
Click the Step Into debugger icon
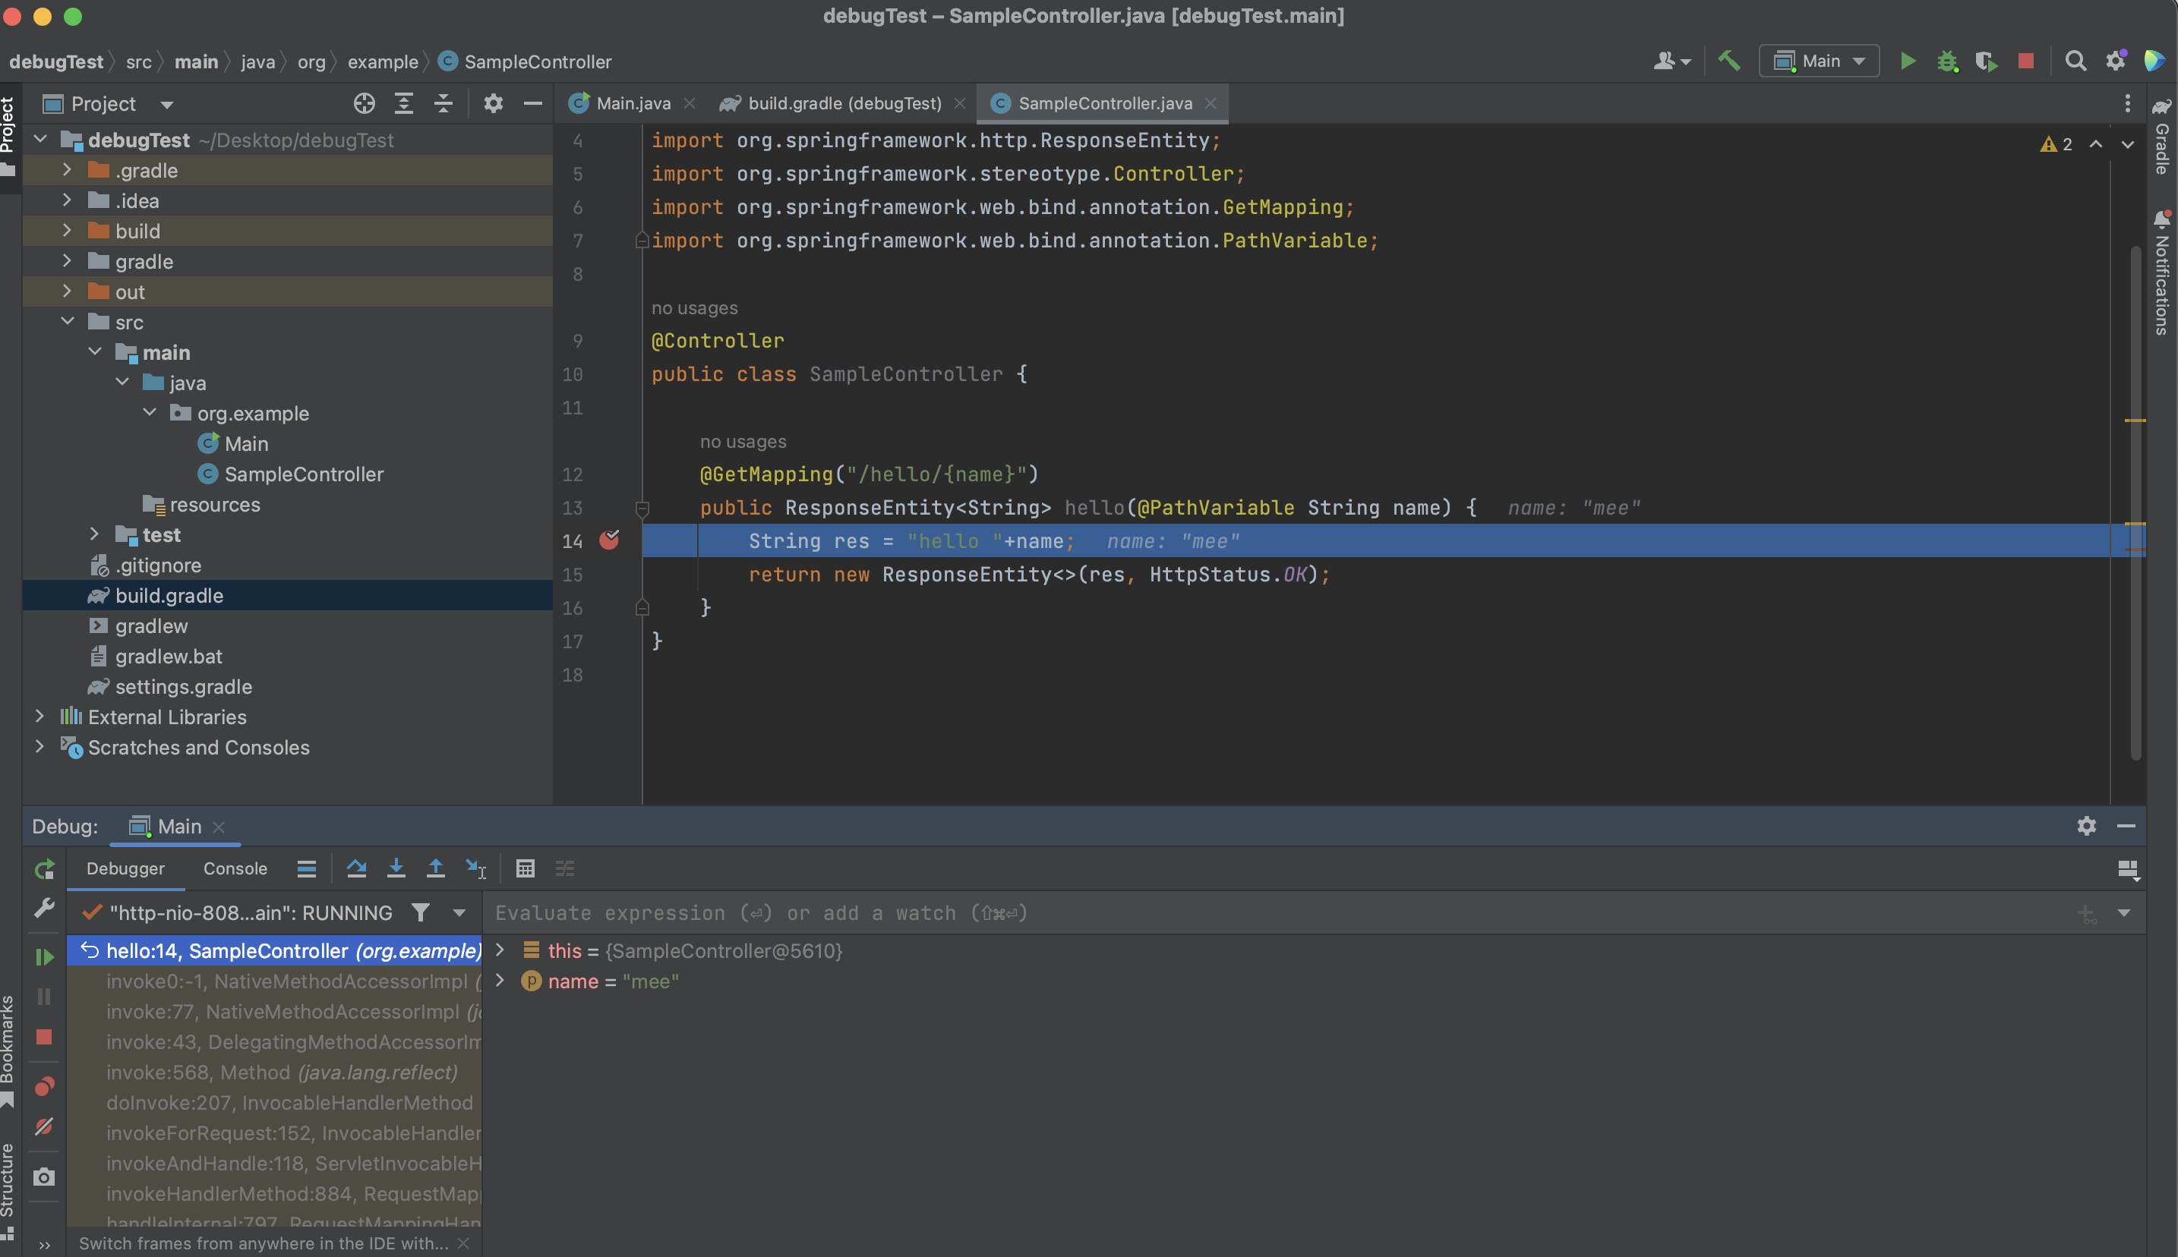coord(396,868)
